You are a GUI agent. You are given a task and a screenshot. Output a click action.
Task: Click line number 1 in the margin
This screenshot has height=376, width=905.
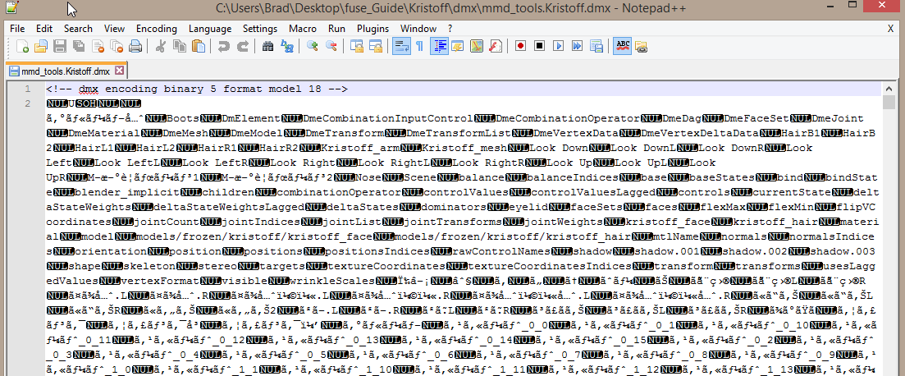point(27,89)
